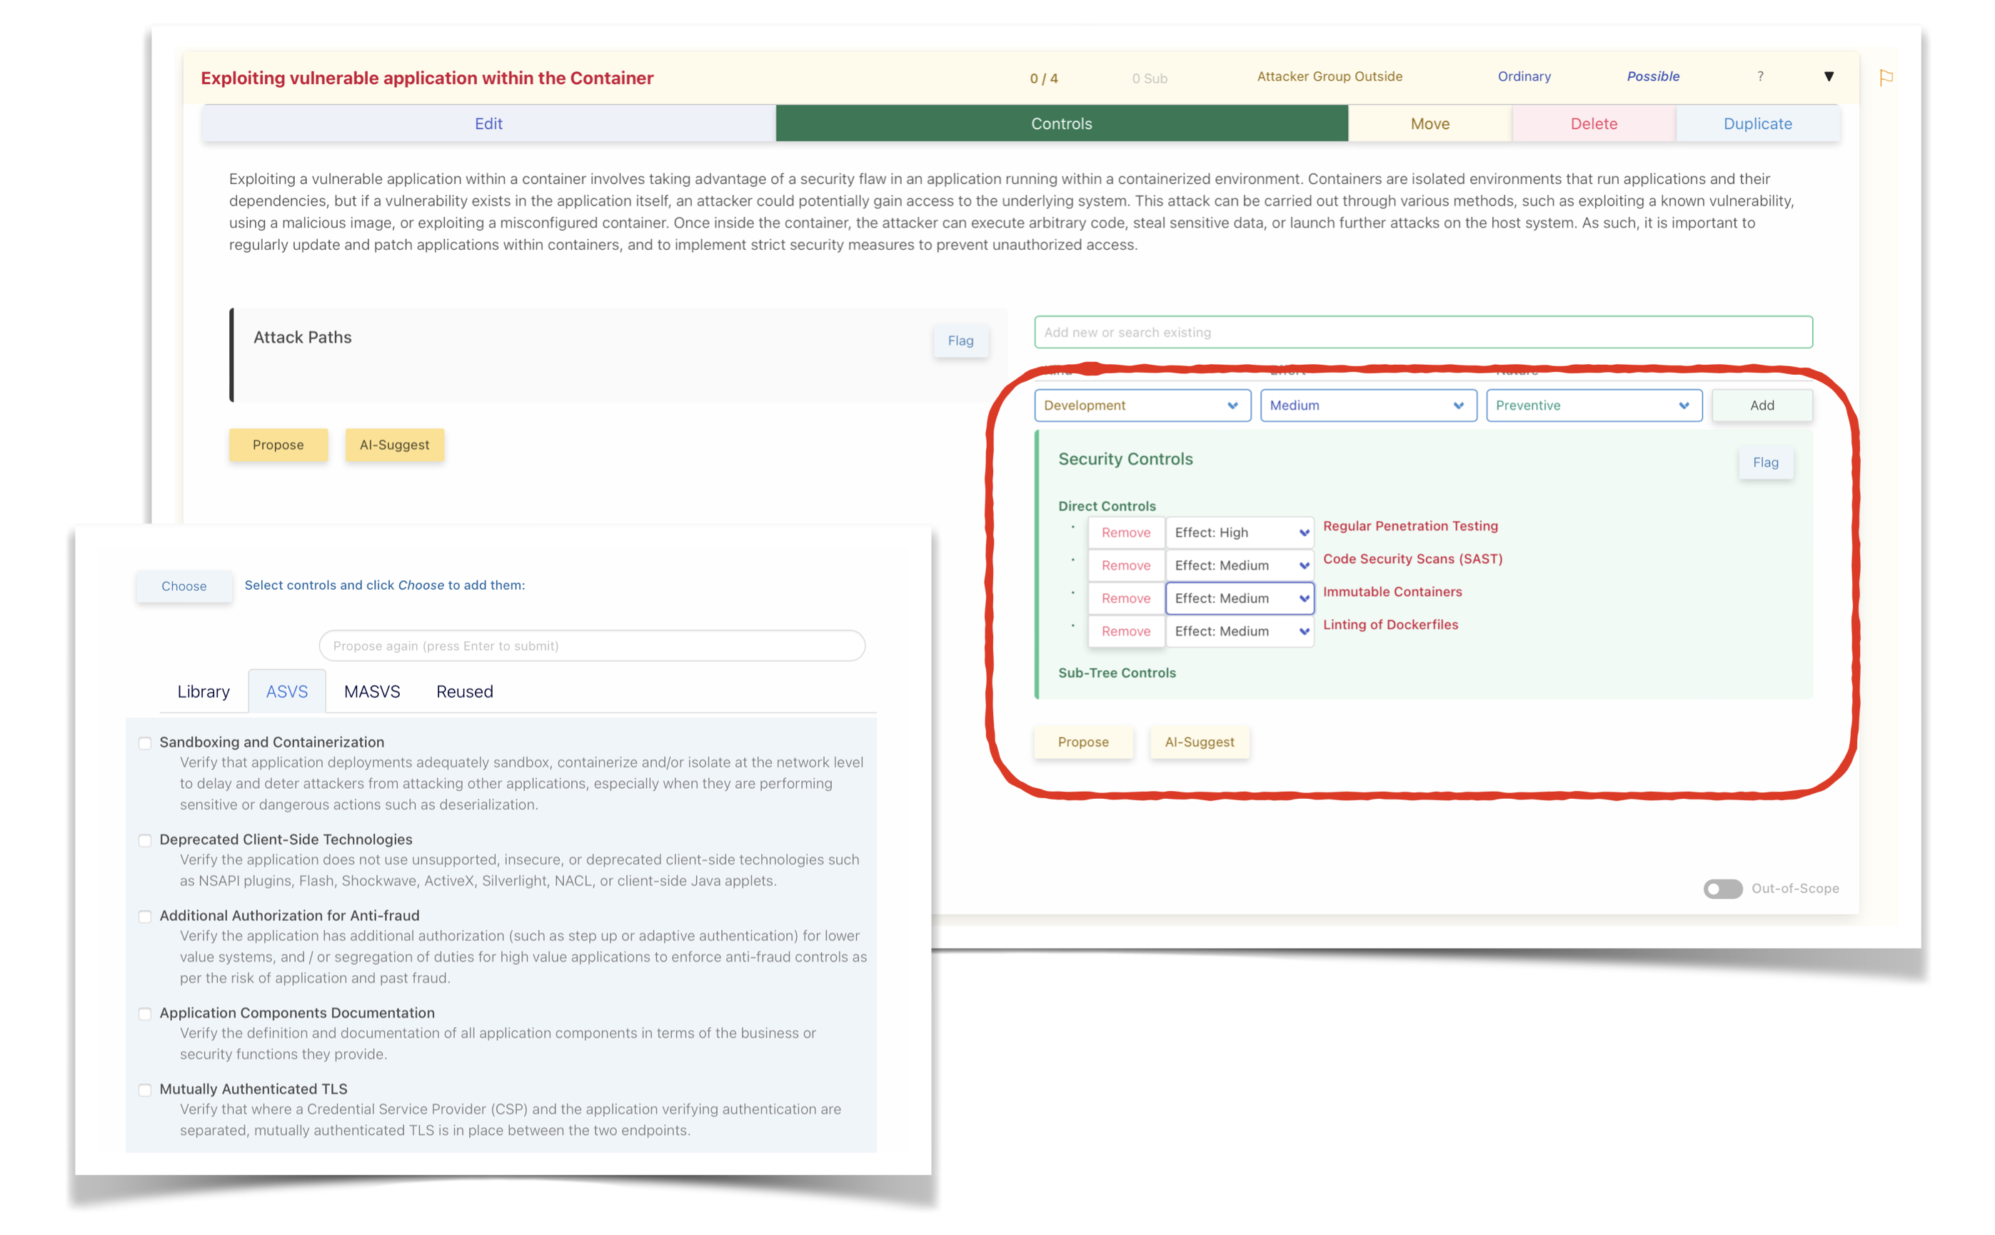
Task: Click the Duplicate button
Action: 1757,123
